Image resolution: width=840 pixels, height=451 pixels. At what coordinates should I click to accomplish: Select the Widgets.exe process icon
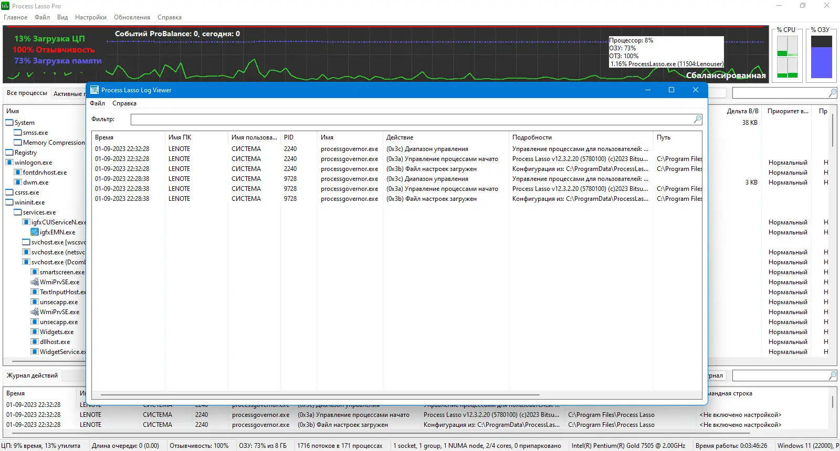[x=35, y=332]
